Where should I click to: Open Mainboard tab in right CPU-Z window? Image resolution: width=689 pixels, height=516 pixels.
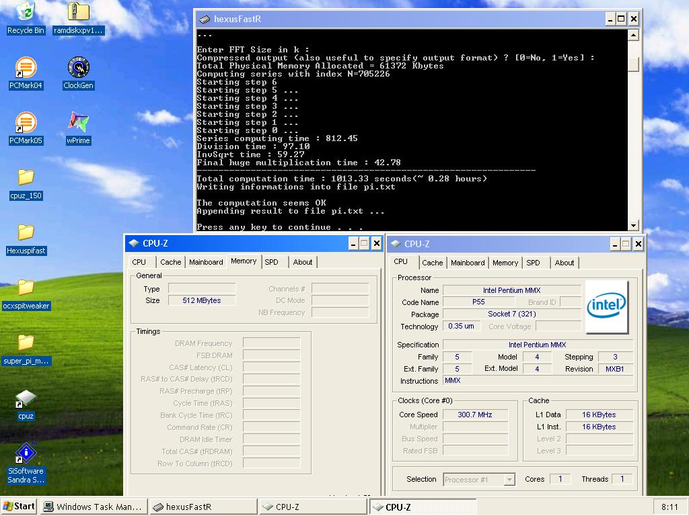click(x=468, y=263)
